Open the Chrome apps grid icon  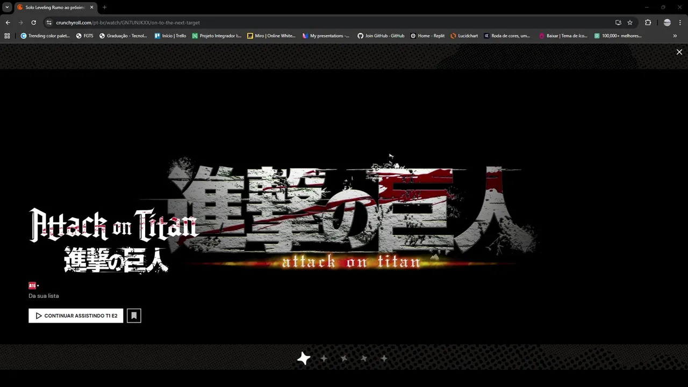click(x=7, y=36)
